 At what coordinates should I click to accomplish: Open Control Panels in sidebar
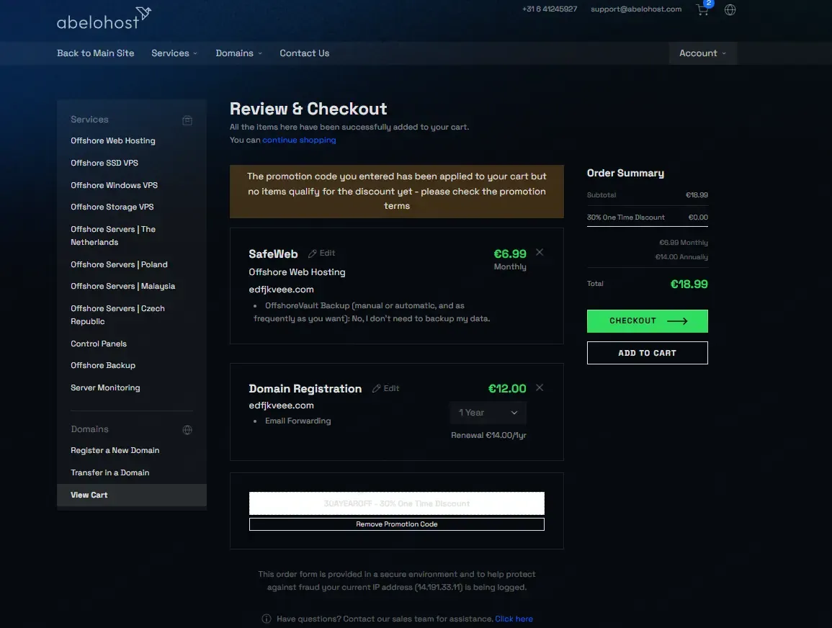coord(99,344)
